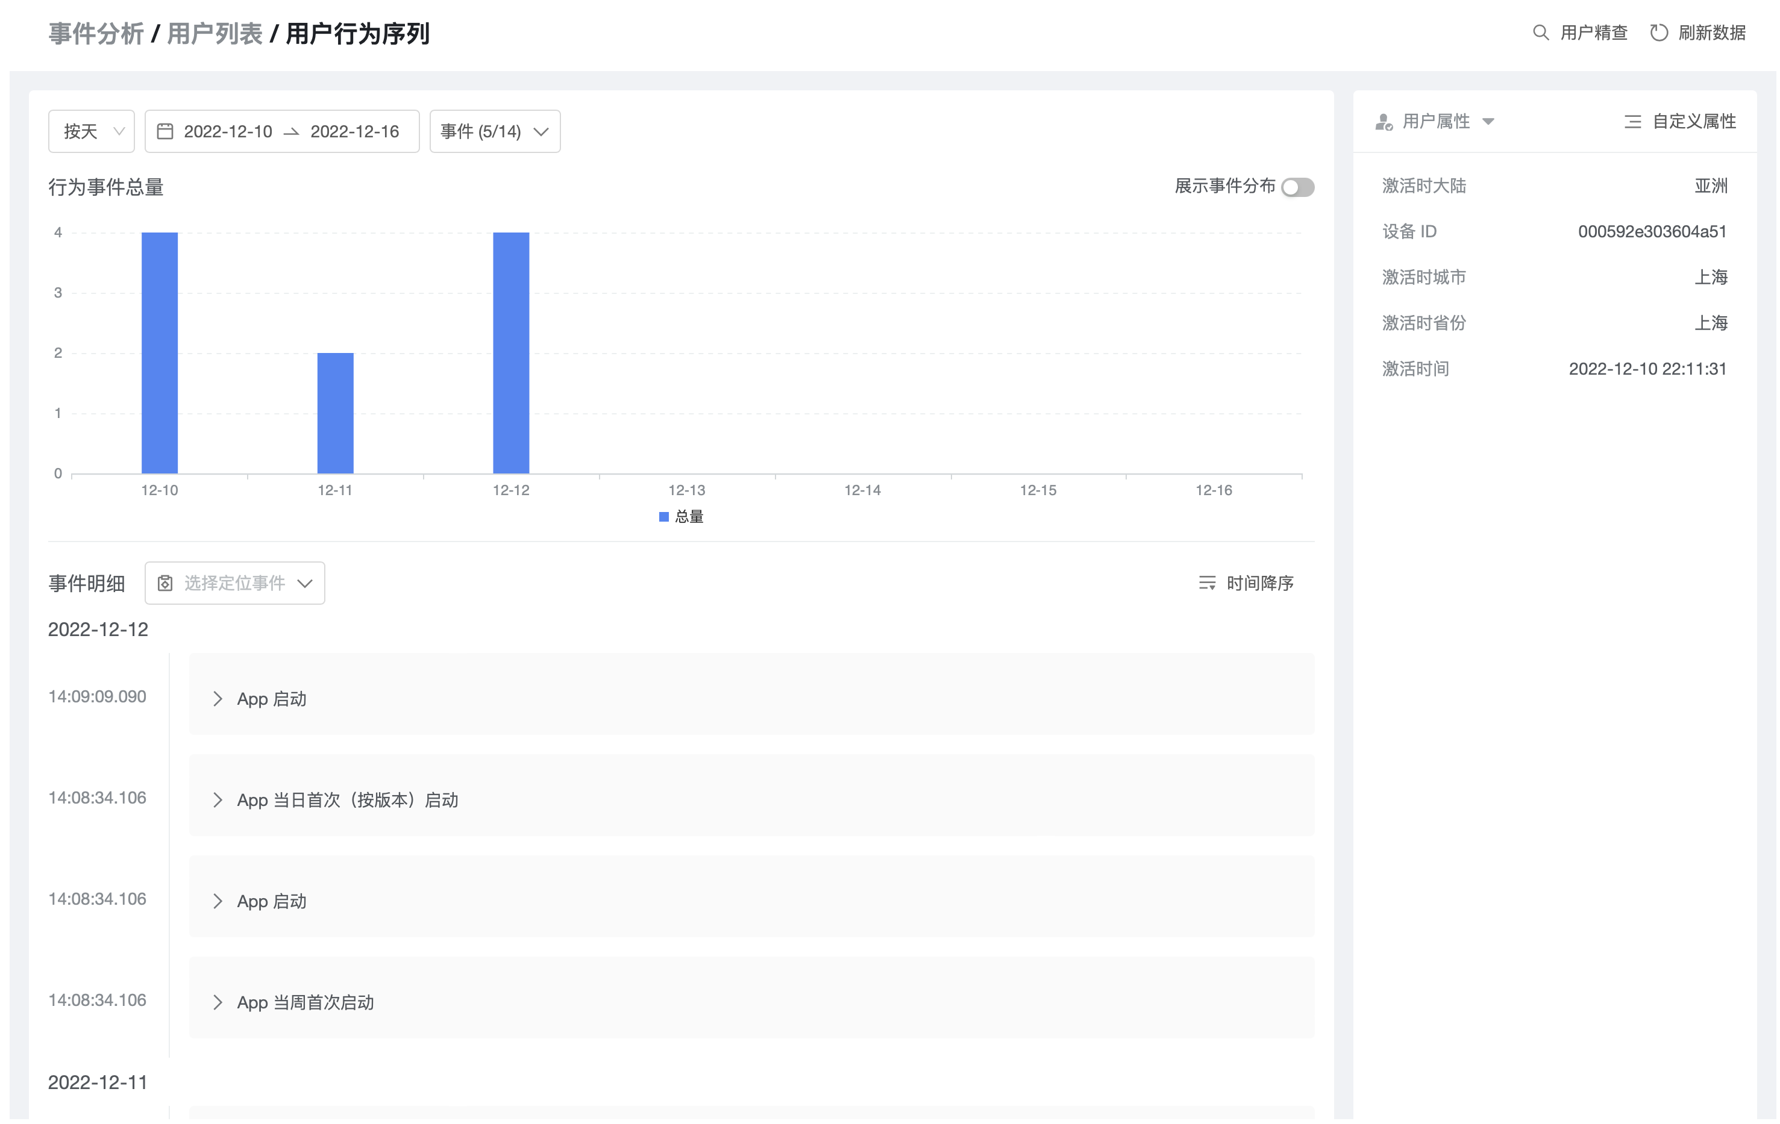Go to 用户列表 breadcrumb

click(x=215, y=34)
